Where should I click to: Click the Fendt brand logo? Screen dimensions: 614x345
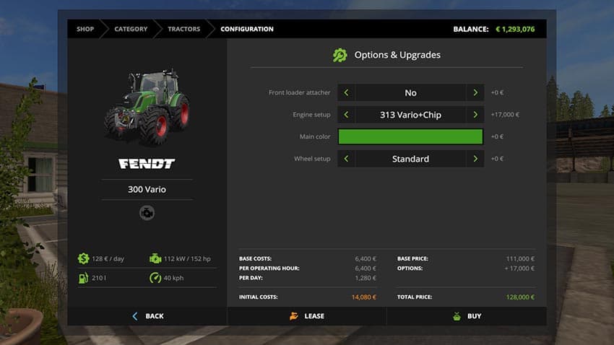click(147, 164)
